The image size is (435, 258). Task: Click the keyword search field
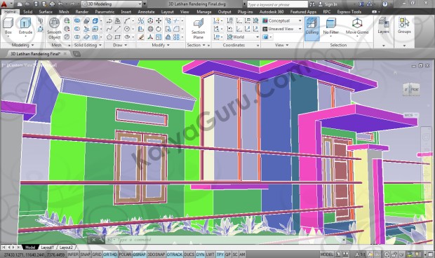277,4
